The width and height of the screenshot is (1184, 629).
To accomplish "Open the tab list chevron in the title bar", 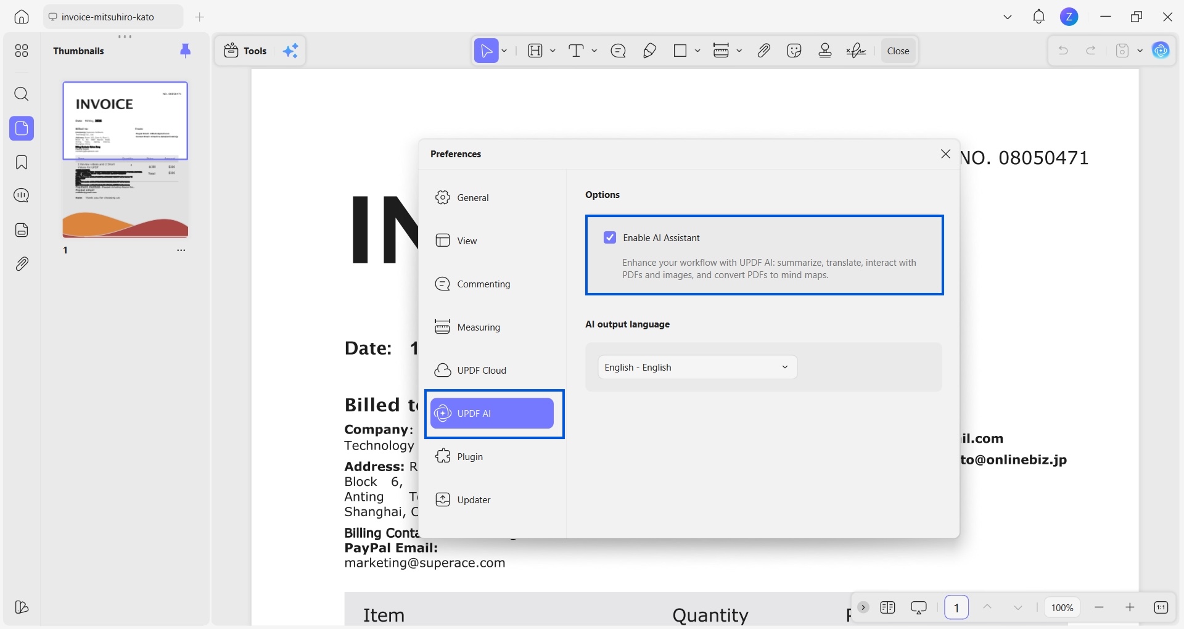I will 1008,17.
